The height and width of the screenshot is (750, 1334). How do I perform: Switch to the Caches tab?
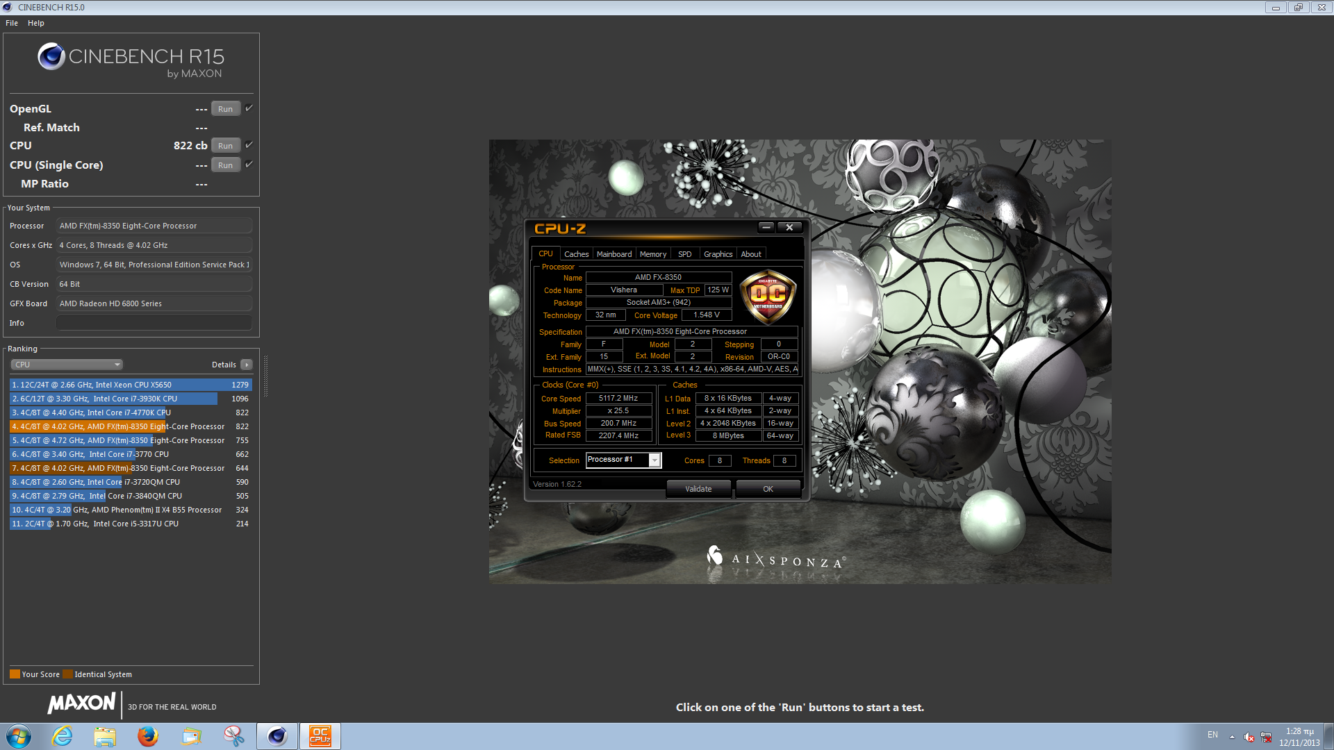point(576,254)
